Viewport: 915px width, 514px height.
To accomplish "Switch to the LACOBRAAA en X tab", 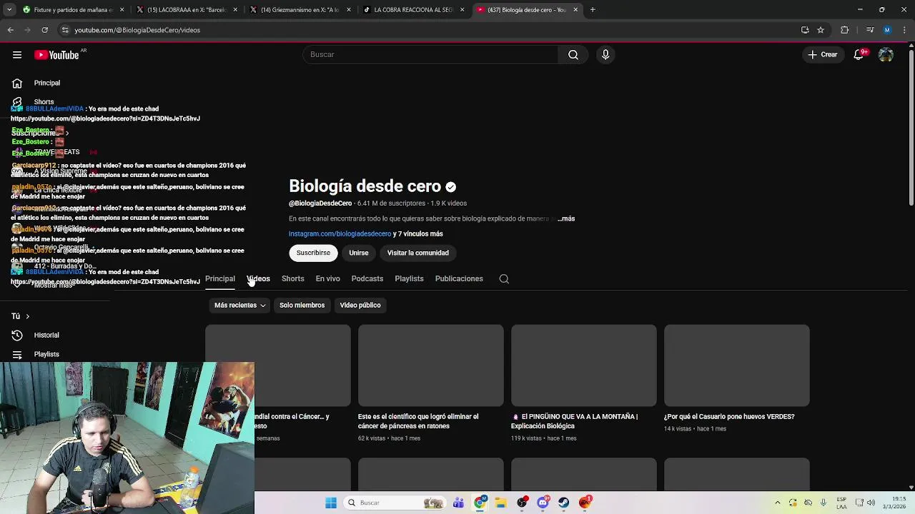I will (186, 10).
